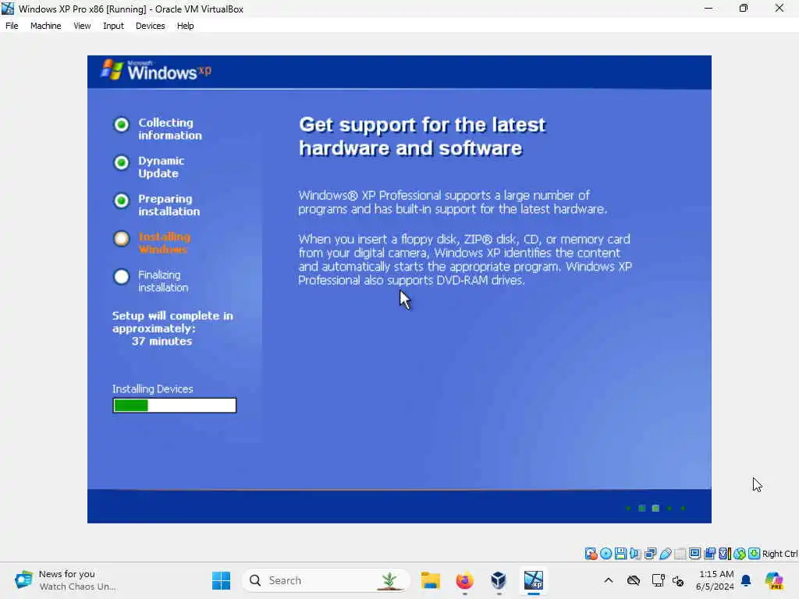Select the Windows XP VM taskbar icon

click(534, 580)
